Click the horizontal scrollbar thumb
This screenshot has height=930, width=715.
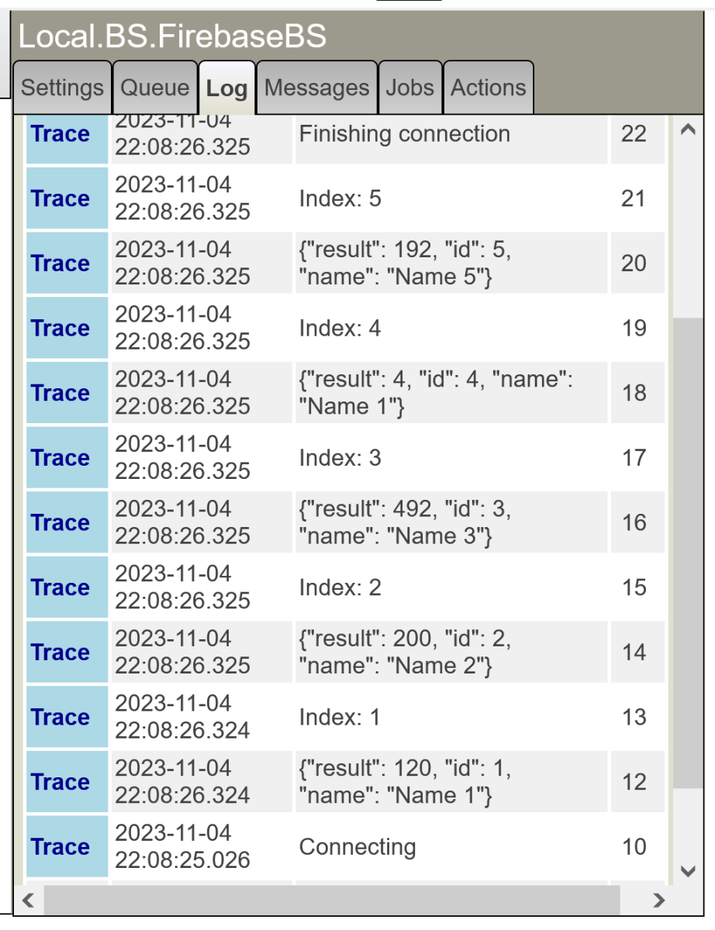coord(332,900)
